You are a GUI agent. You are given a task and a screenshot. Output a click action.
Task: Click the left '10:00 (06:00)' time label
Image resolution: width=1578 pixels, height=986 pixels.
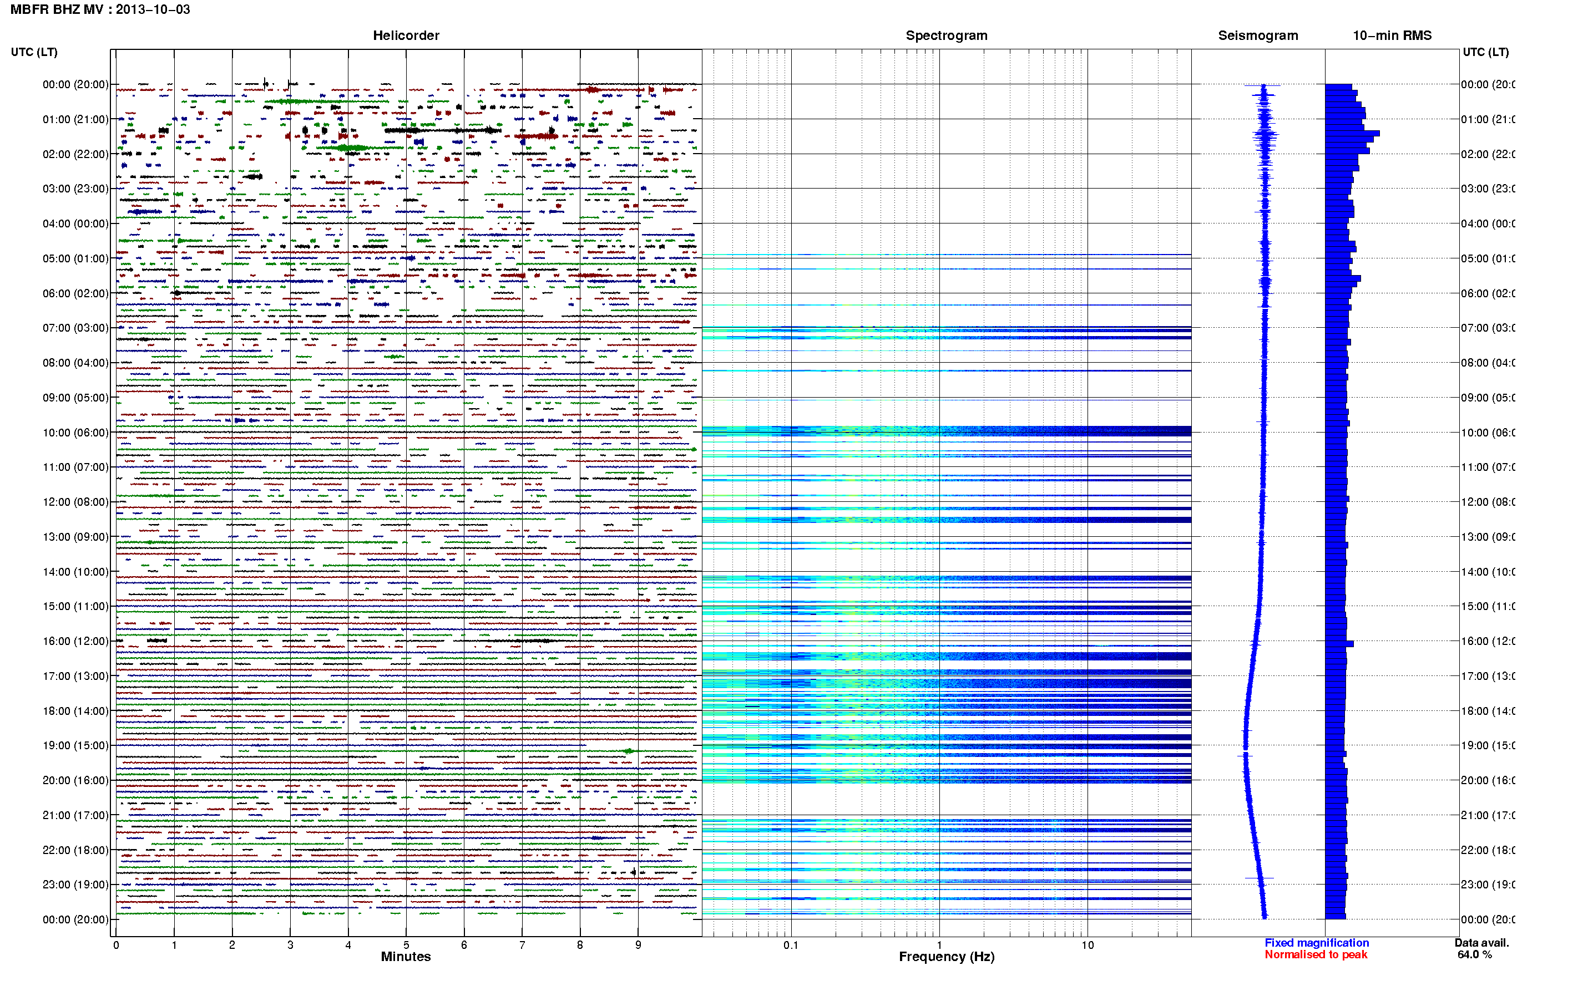coord(75,433)
